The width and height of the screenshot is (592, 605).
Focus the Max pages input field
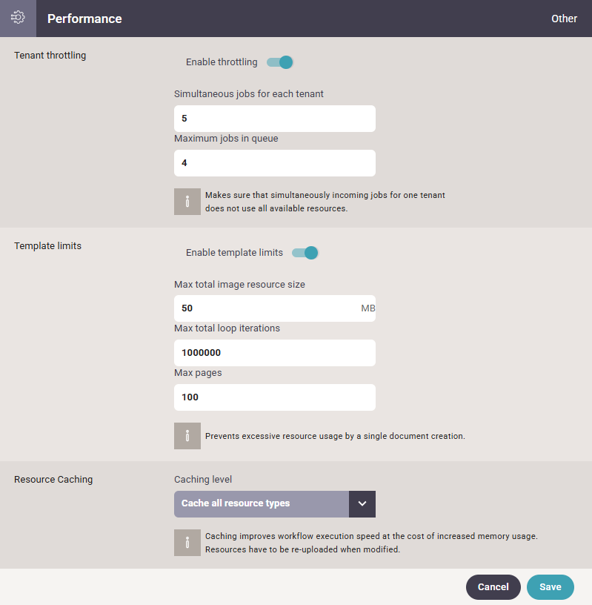click(275, 397)
